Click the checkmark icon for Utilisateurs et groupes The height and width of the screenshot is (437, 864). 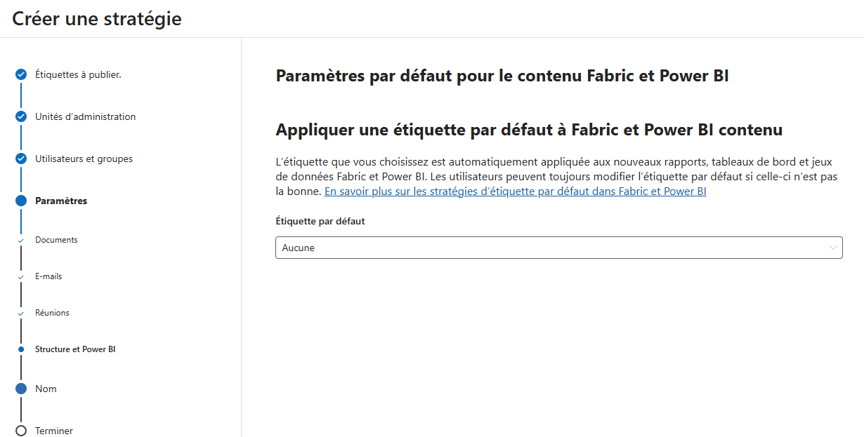tap(21, 159)
